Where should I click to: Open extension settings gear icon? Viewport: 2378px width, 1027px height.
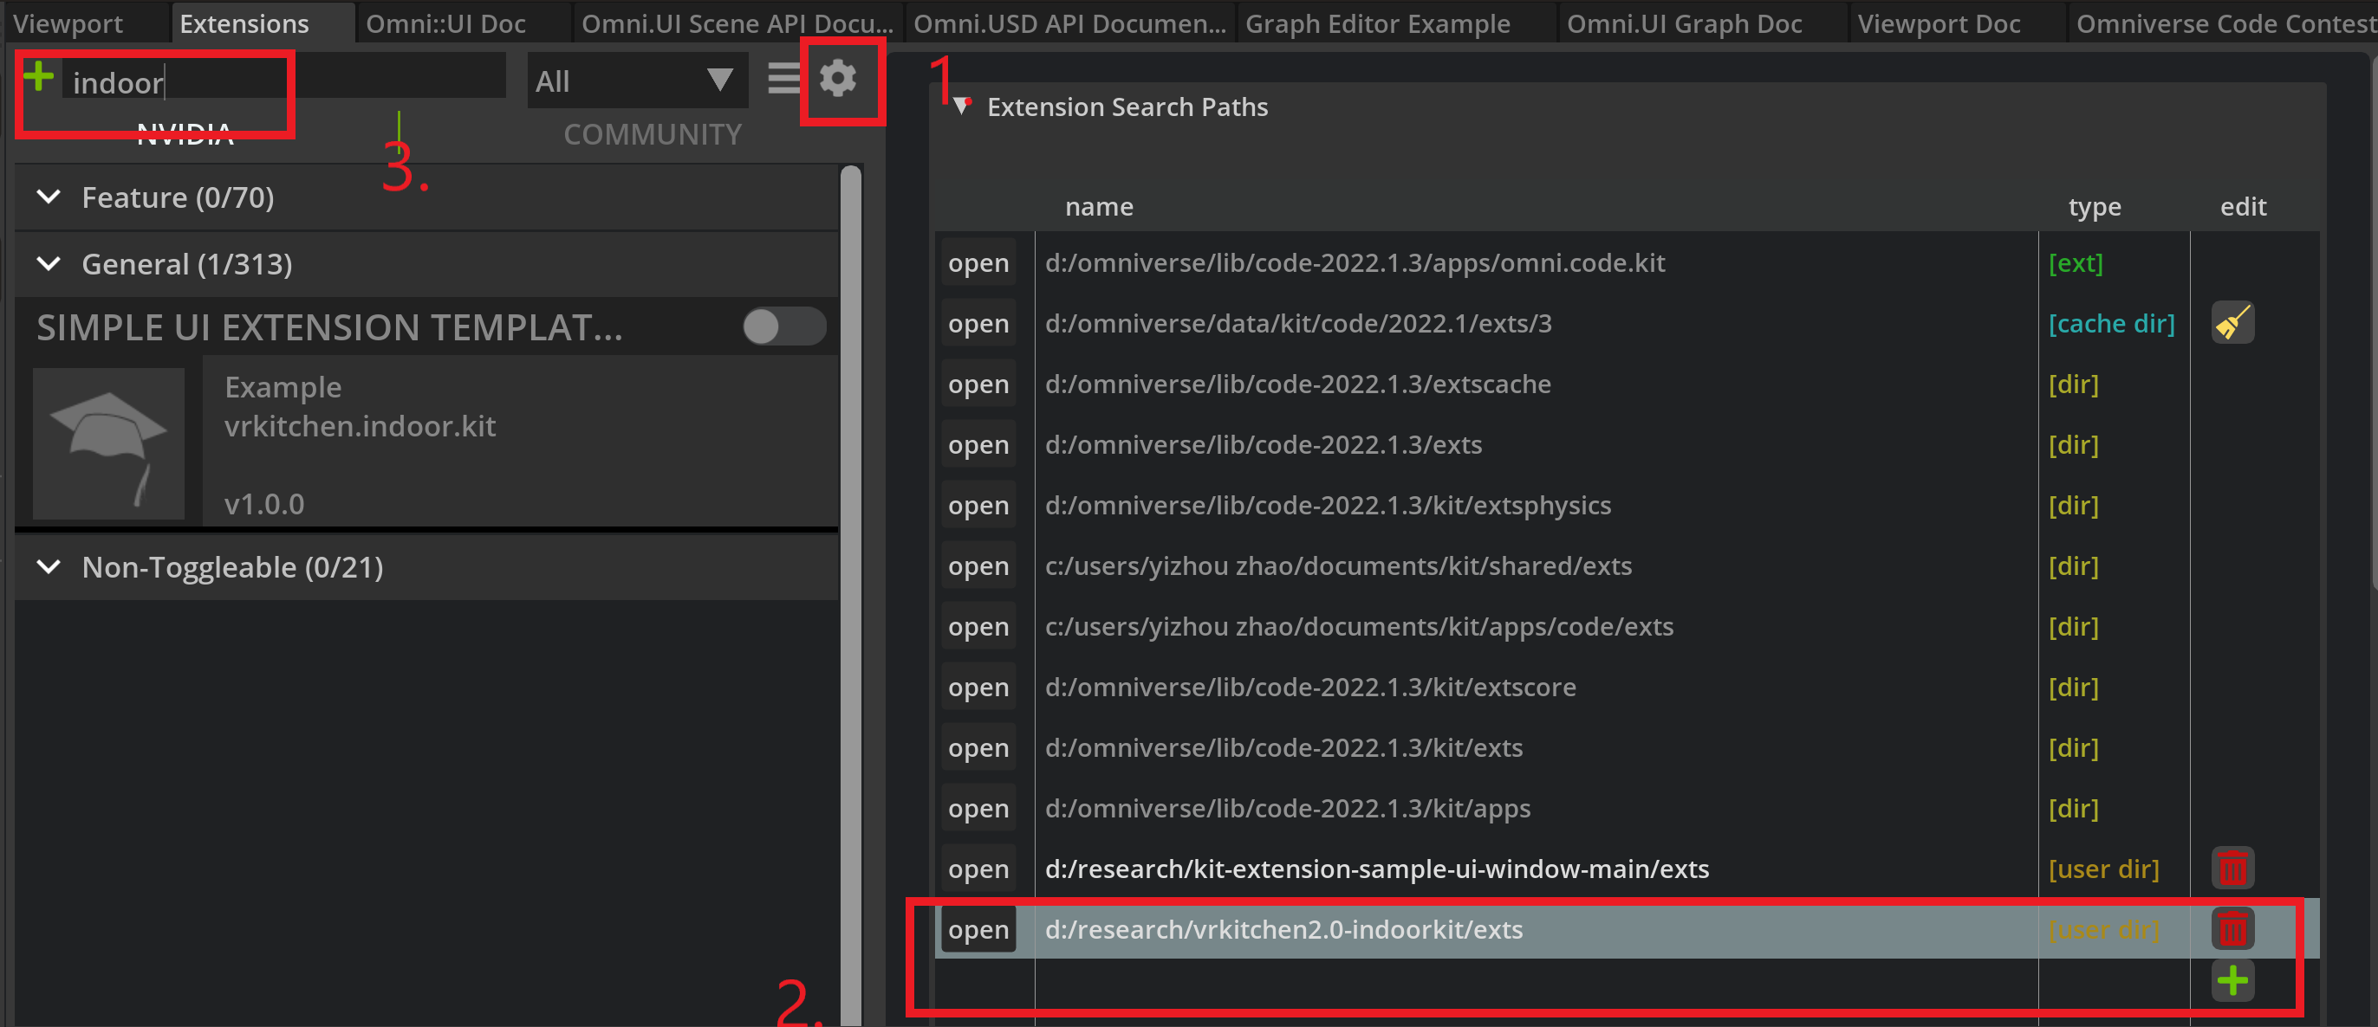pyautogui.click(x=837, y=79)
